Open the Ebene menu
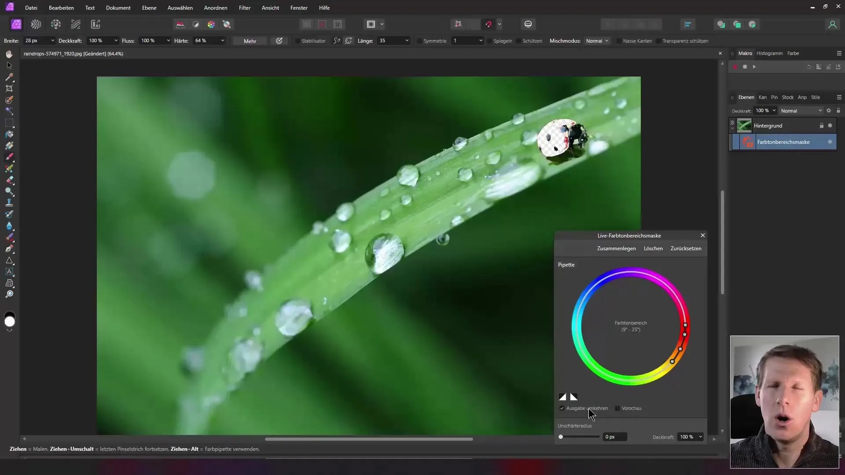The width and height of the screenshot is (845, 475). tap(149, 8)
